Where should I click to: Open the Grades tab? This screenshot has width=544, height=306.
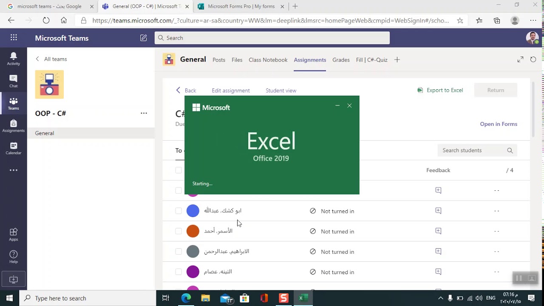point(341,60)
